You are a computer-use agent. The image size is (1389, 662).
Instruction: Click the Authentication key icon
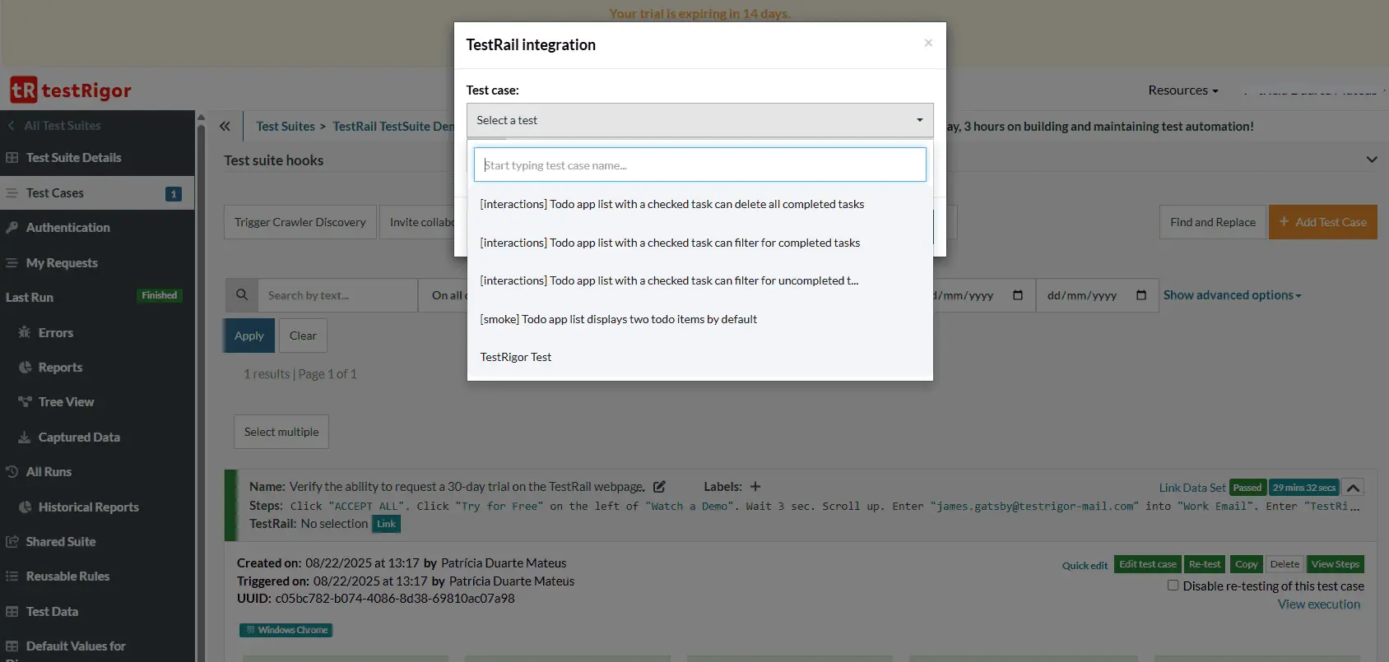[x=12, y=228]
